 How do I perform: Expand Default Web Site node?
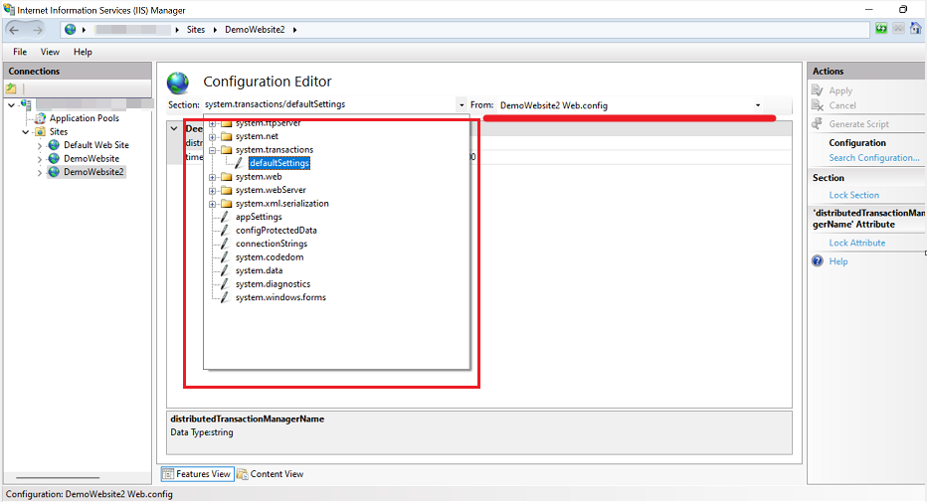(40, 145)
